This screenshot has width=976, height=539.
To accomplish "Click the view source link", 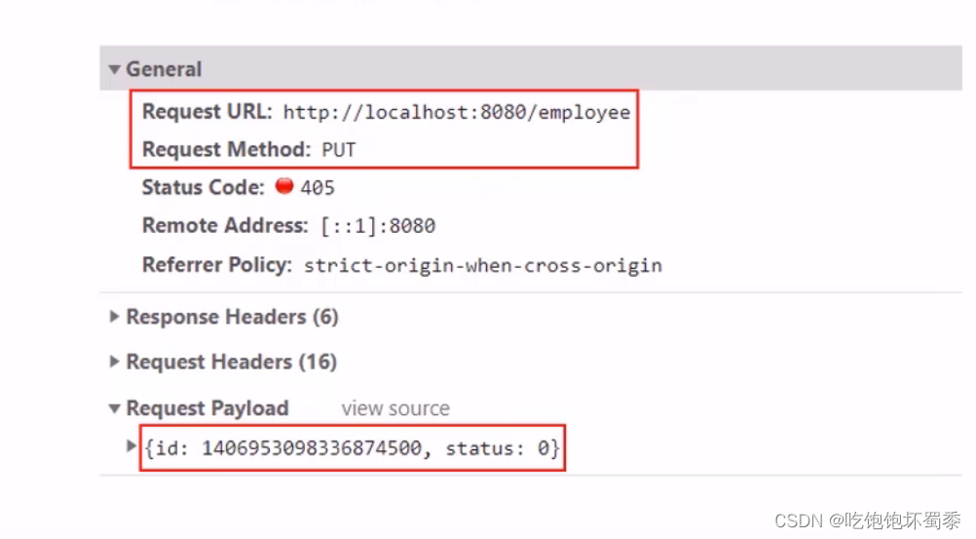I will pyautogui.click(x=395, y=408).
